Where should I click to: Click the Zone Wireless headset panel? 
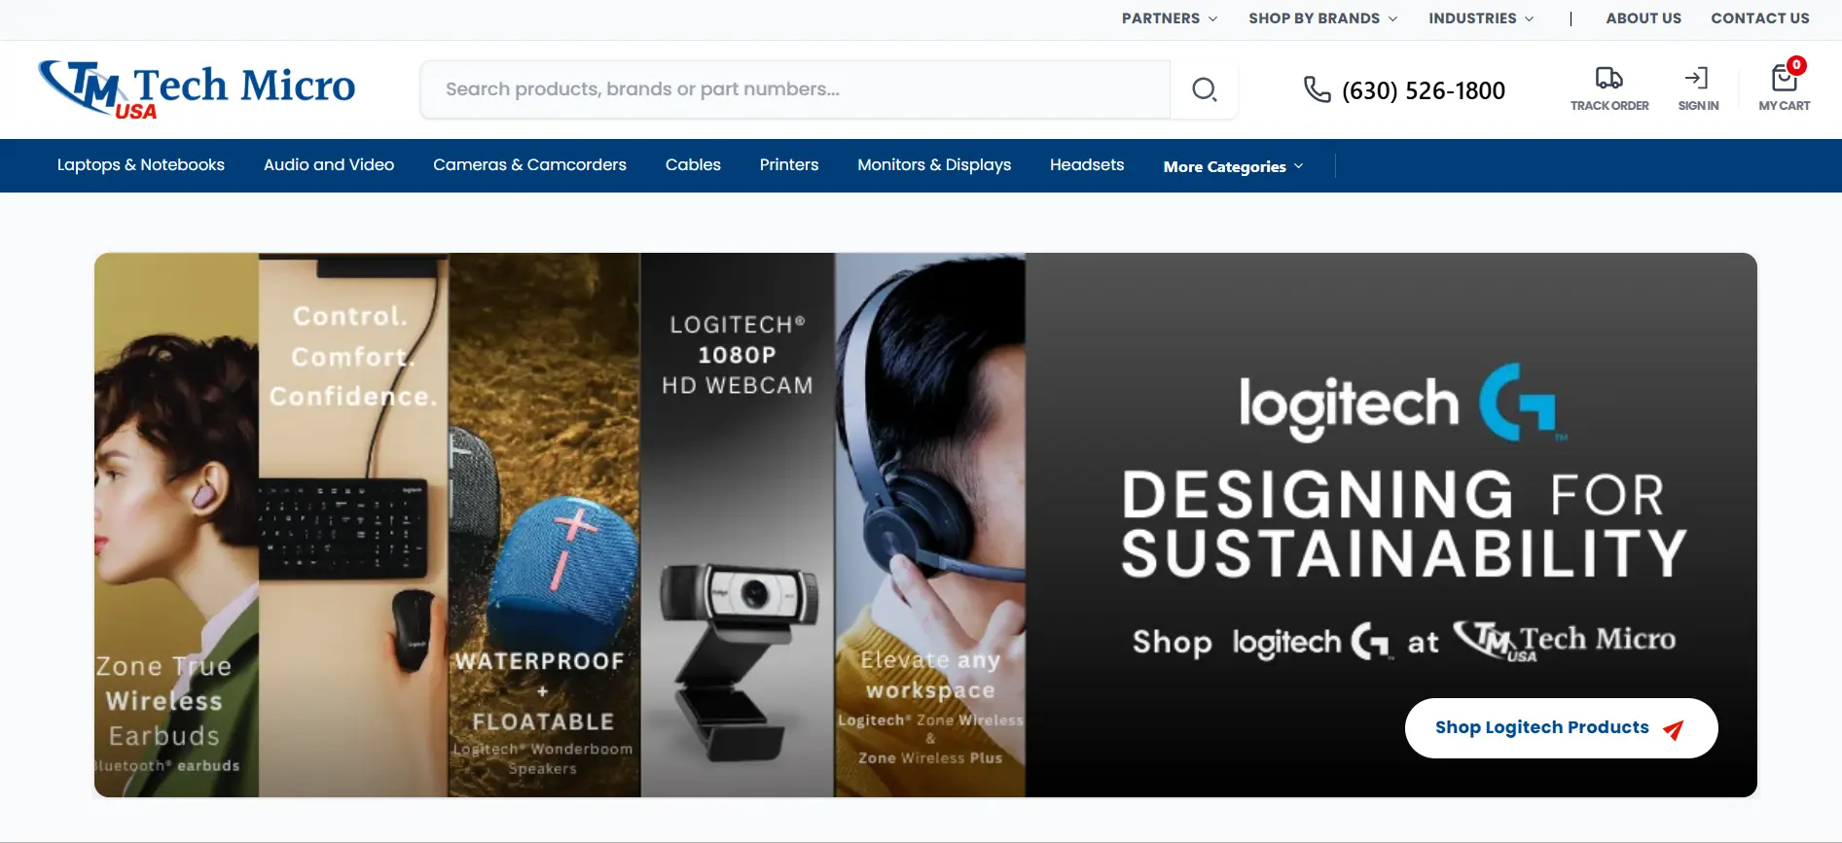930,525
